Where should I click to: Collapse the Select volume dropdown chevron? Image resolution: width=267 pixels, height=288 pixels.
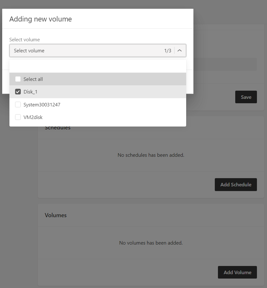coord(180,50)
